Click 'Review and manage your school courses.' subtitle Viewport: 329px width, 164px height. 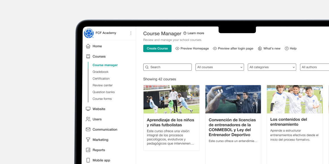click(173, 40)
